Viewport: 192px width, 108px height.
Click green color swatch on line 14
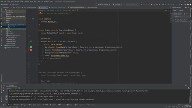pos(31,47)
